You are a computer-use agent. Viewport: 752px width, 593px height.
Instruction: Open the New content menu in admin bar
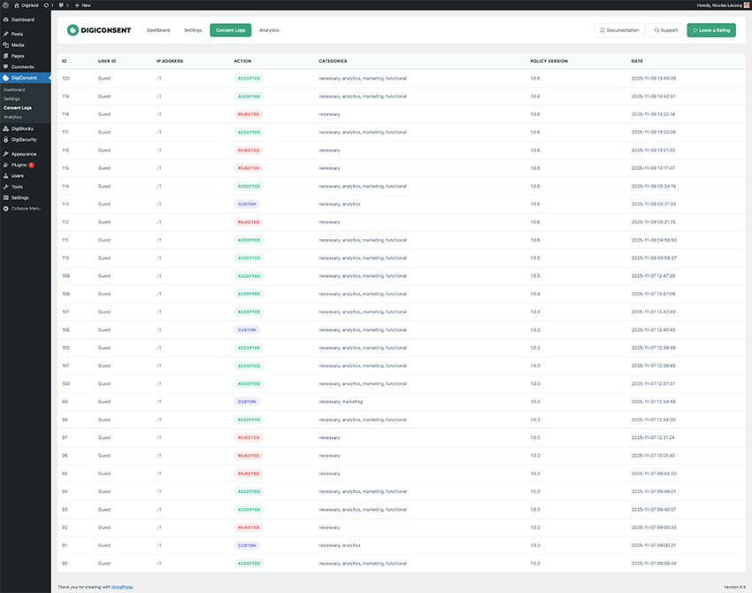point(83,4)
